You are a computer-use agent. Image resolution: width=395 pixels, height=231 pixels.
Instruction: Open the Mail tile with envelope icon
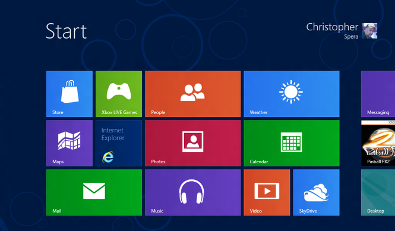[94, 192]
